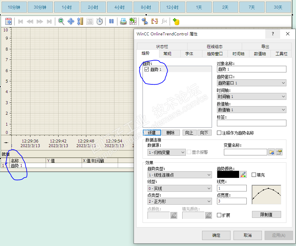Open the 时间轴 dropdown

click(x=252, y=97)
